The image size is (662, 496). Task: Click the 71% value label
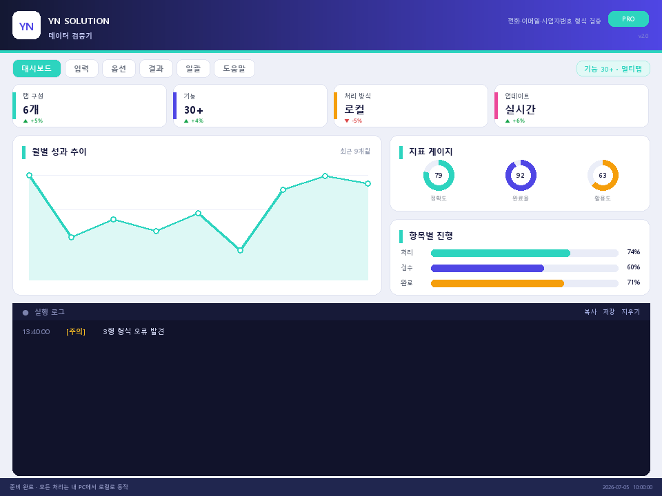point(634,282)
